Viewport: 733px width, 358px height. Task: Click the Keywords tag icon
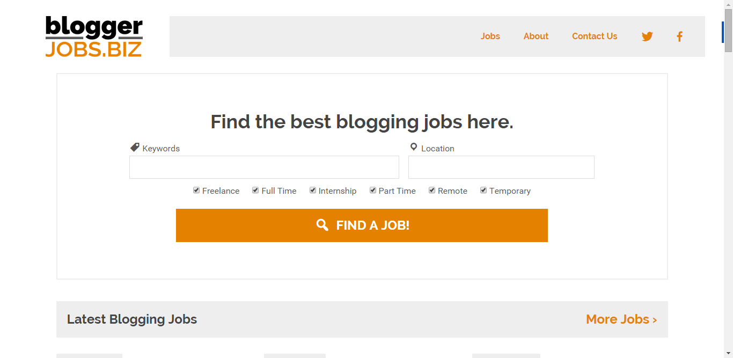tap(135, 147)
